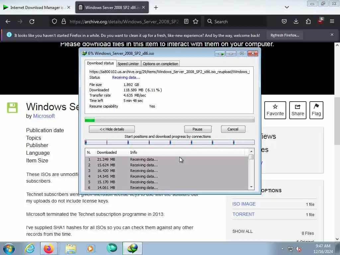Open the Download status tab
The height and width of the screenshot is (255, 340).
coord(100,63)
